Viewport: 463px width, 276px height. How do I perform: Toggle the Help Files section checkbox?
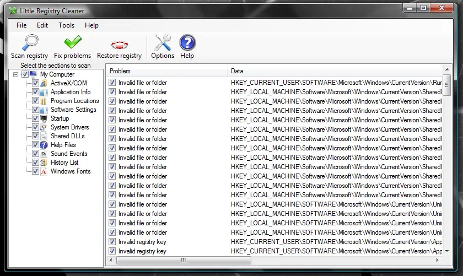click(x=35, y=145)
